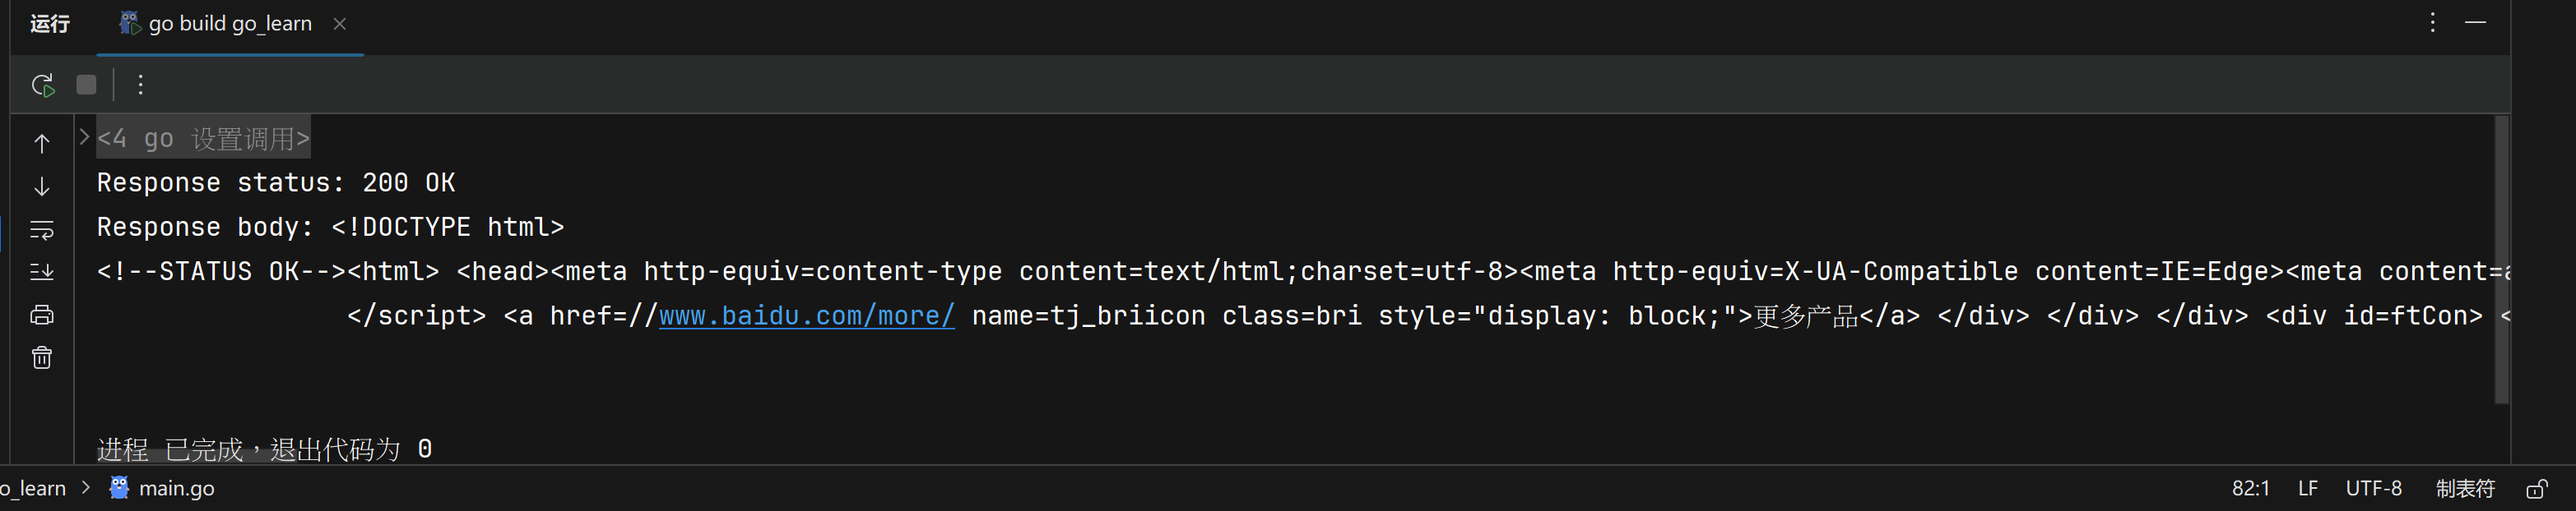Rerun the go build go_learn configuration
Viewport: 2576px width, 511px height.
42,85
